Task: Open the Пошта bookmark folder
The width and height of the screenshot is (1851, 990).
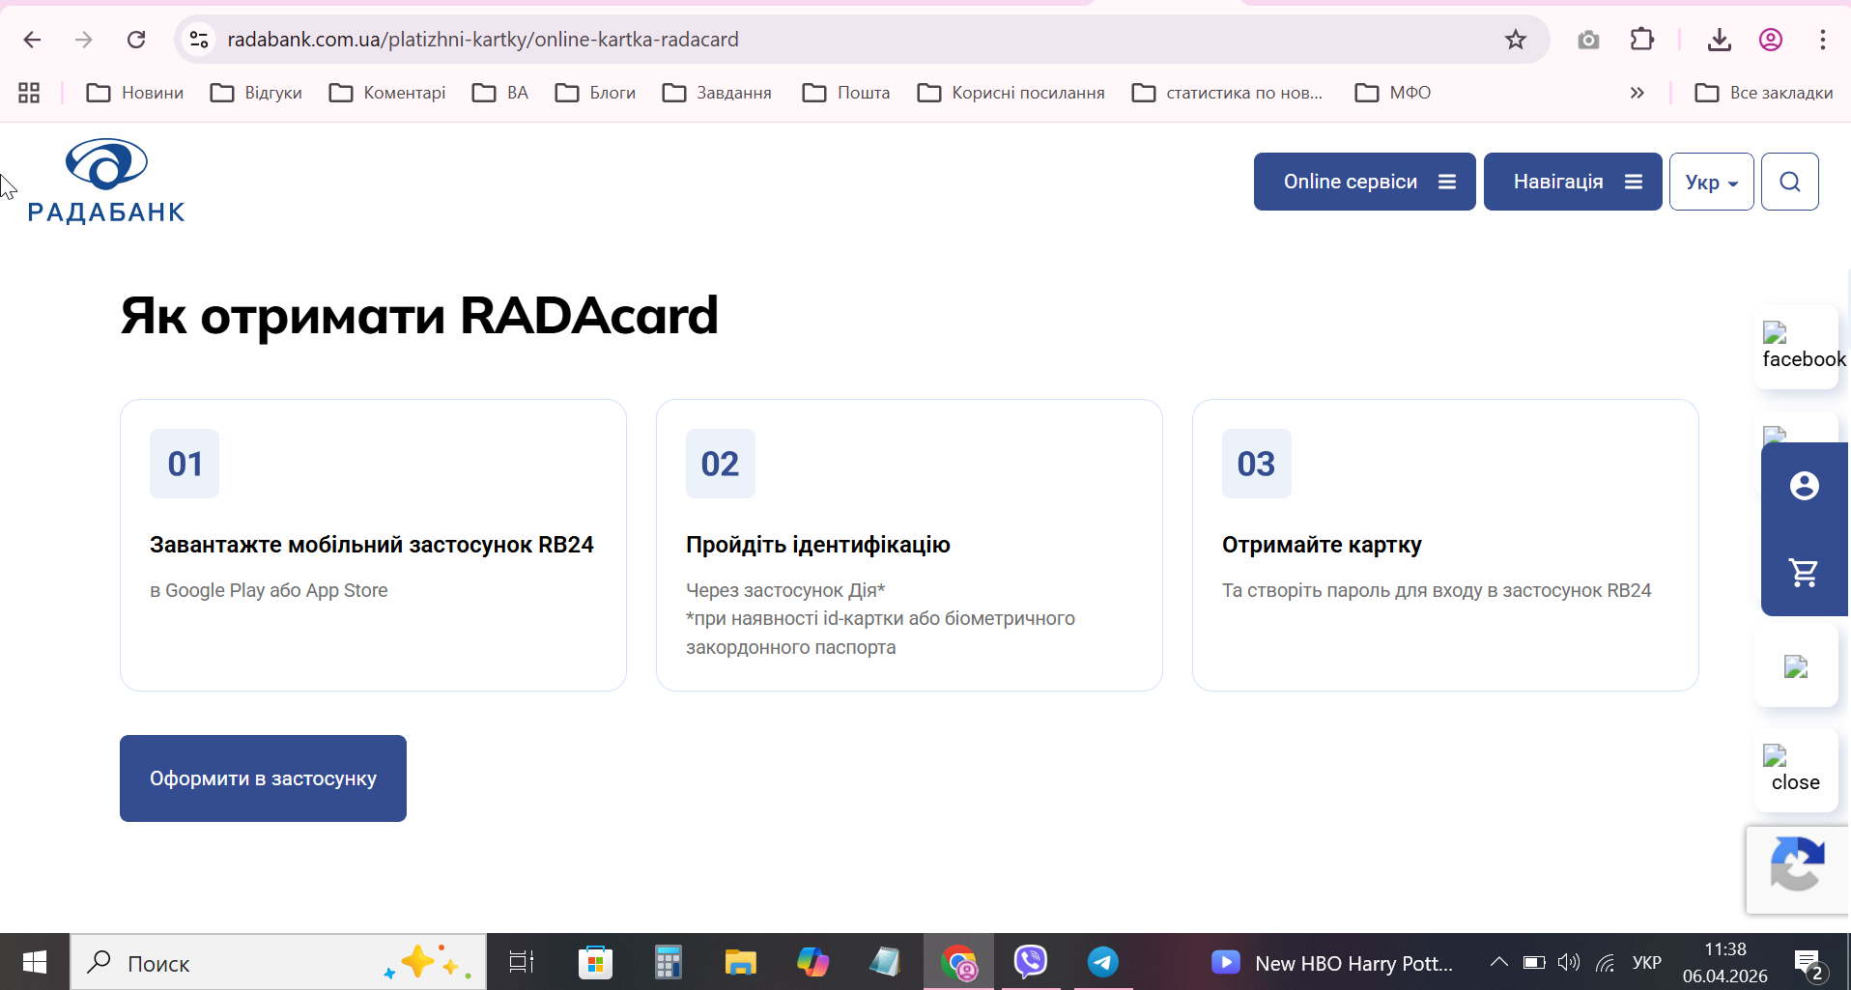Action: point(846,93)
